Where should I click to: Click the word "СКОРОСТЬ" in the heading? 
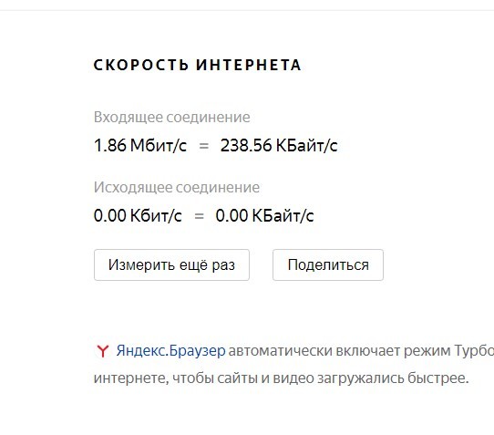pos(141,65)
